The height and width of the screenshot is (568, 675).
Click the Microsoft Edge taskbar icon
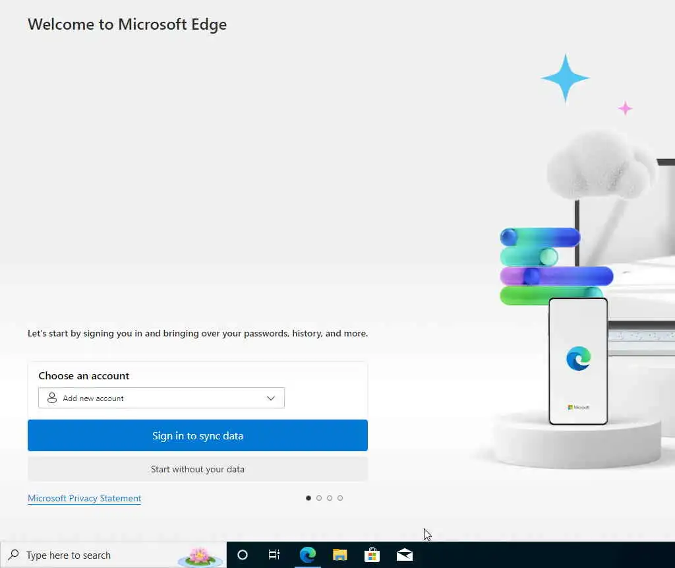coord(308,555)
